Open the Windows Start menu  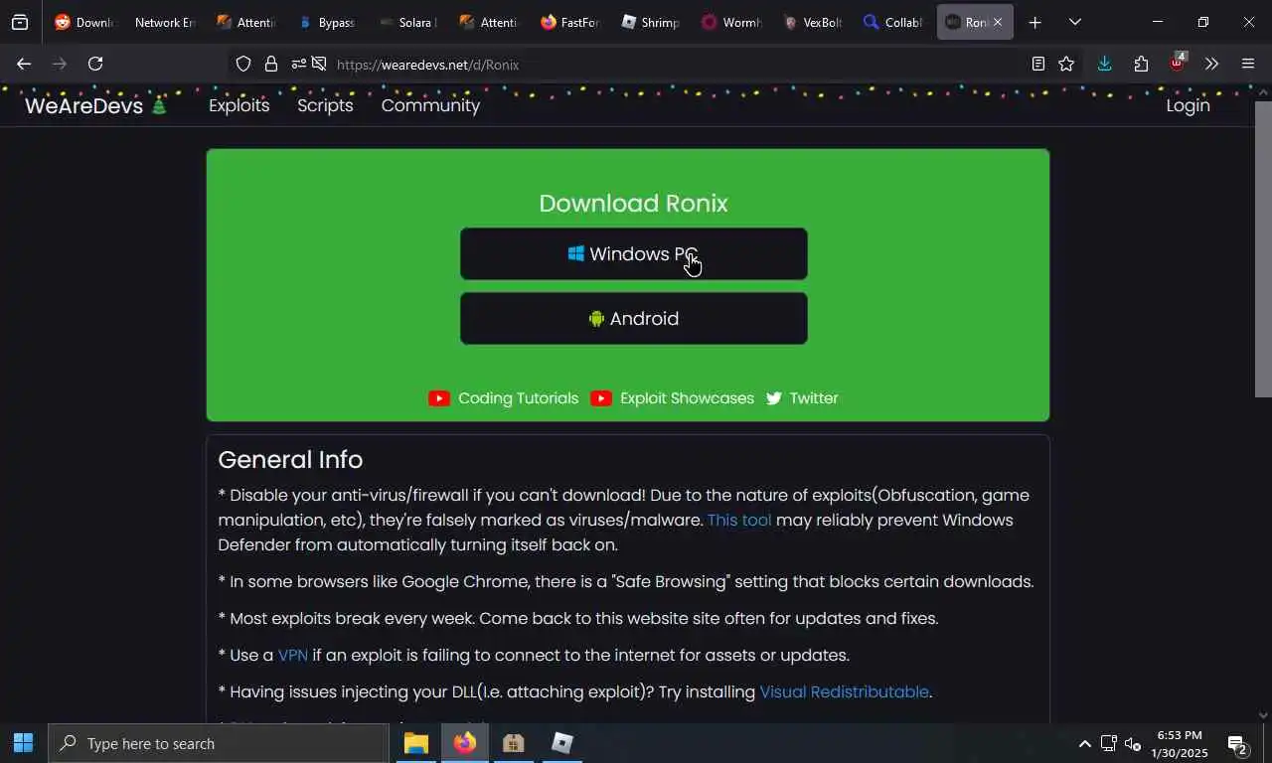click(23, 743)
